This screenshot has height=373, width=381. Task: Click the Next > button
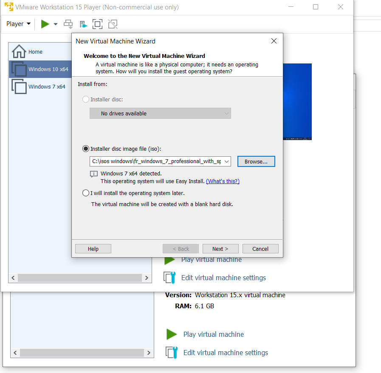220,249
